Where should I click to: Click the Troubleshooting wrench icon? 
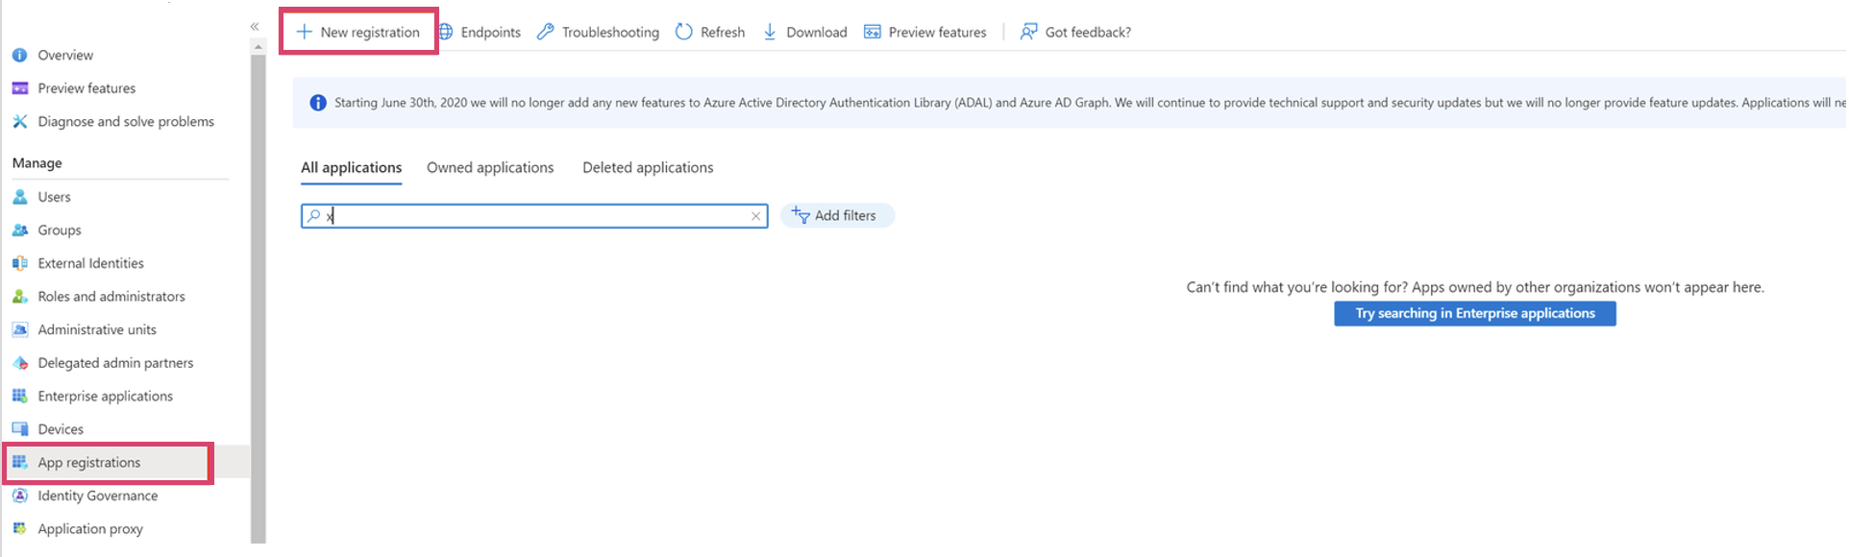pos(546,32)
